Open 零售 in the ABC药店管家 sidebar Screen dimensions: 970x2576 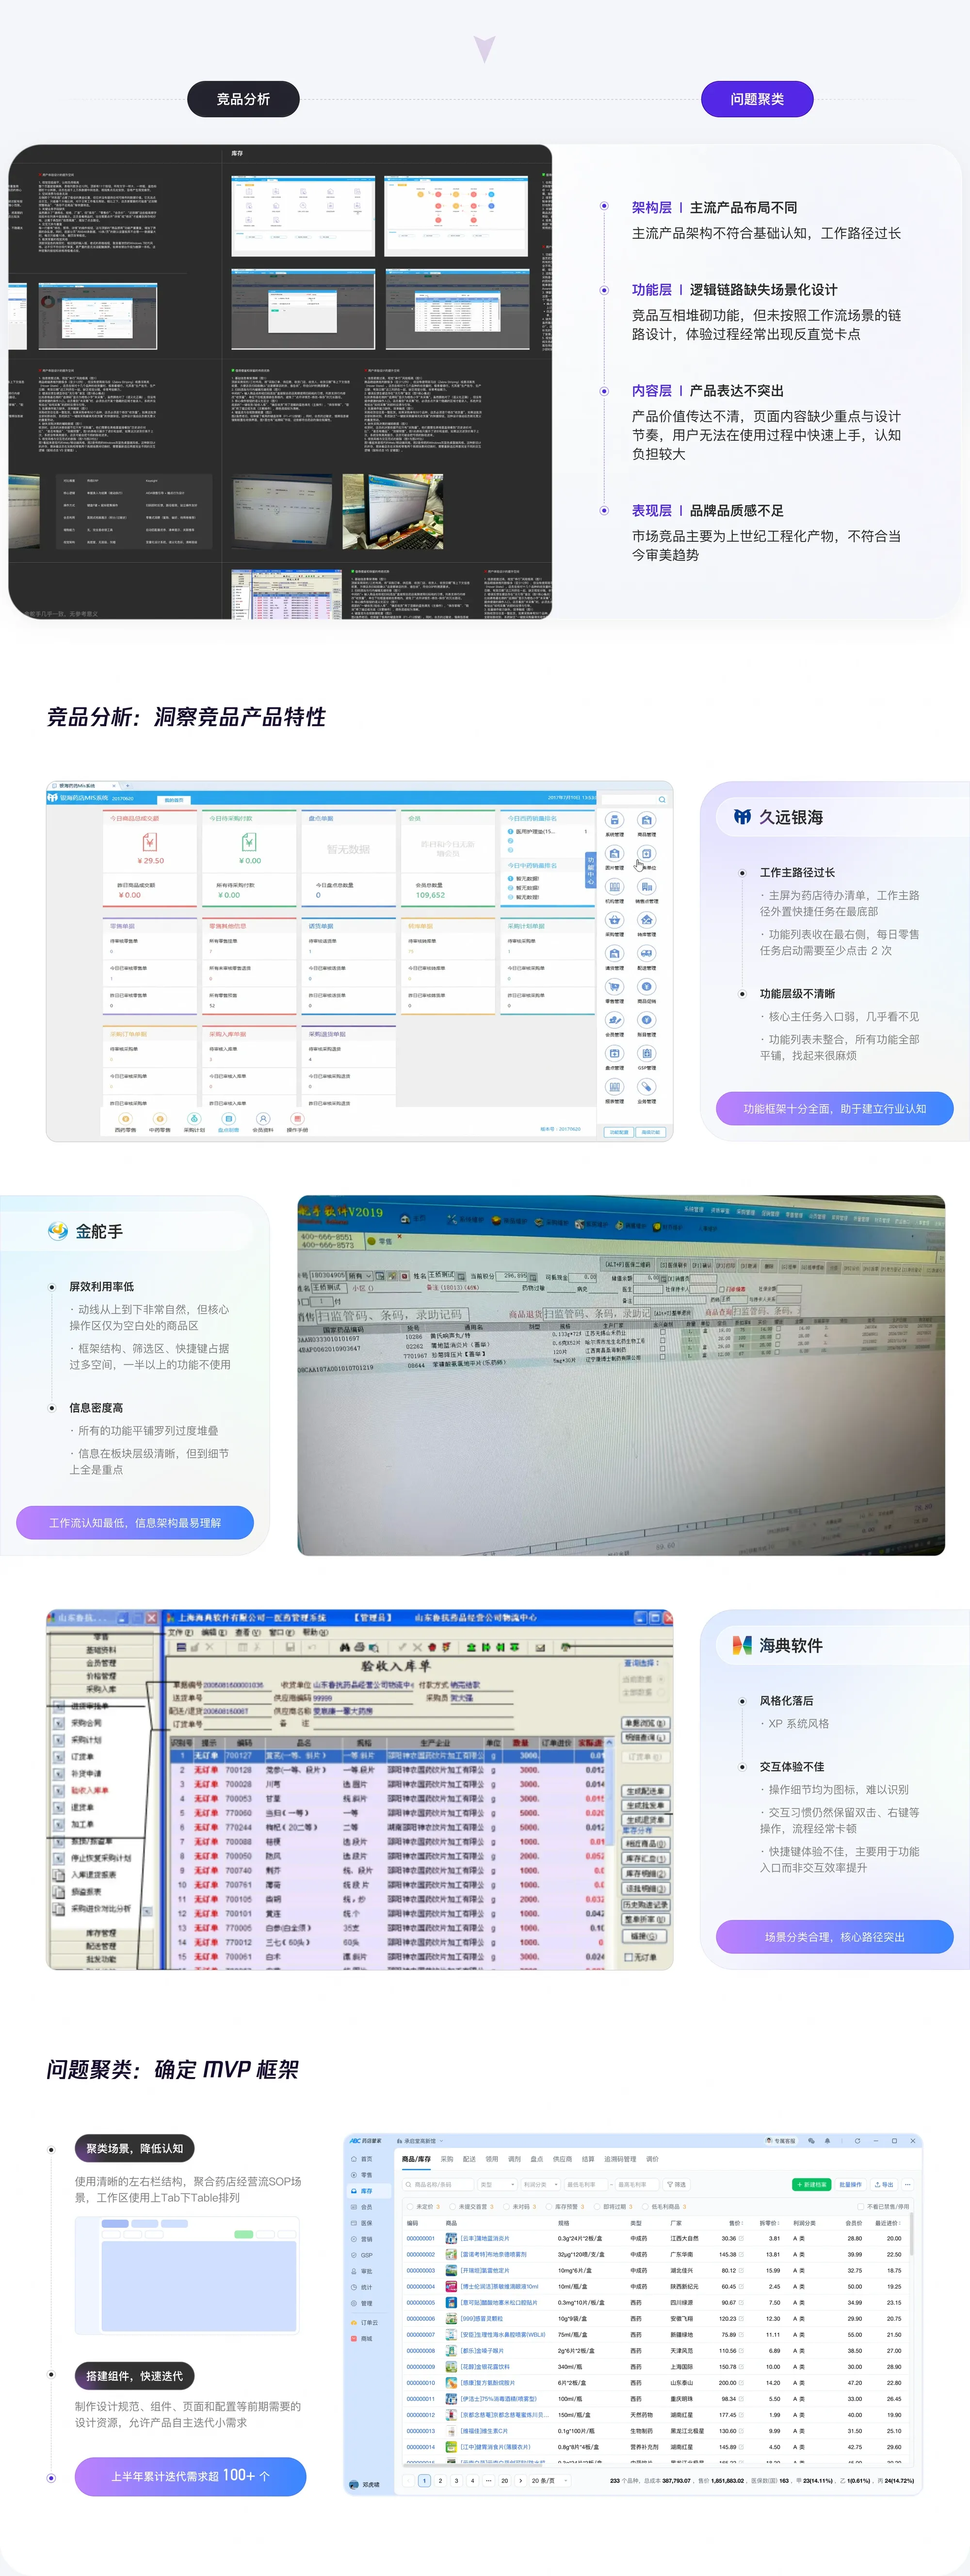click(361, 2175)
